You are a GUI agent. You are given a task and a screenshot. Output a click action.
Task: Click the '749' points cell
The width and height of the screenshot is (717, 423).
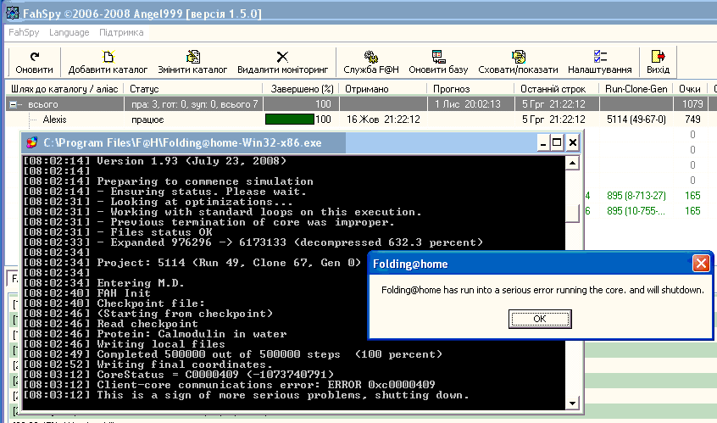pos(692,120)
